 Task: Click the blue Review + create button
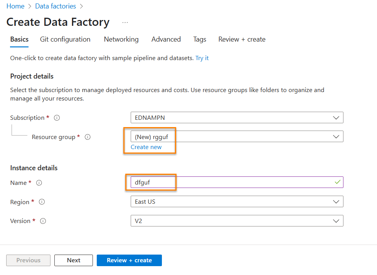pos(130,260)
